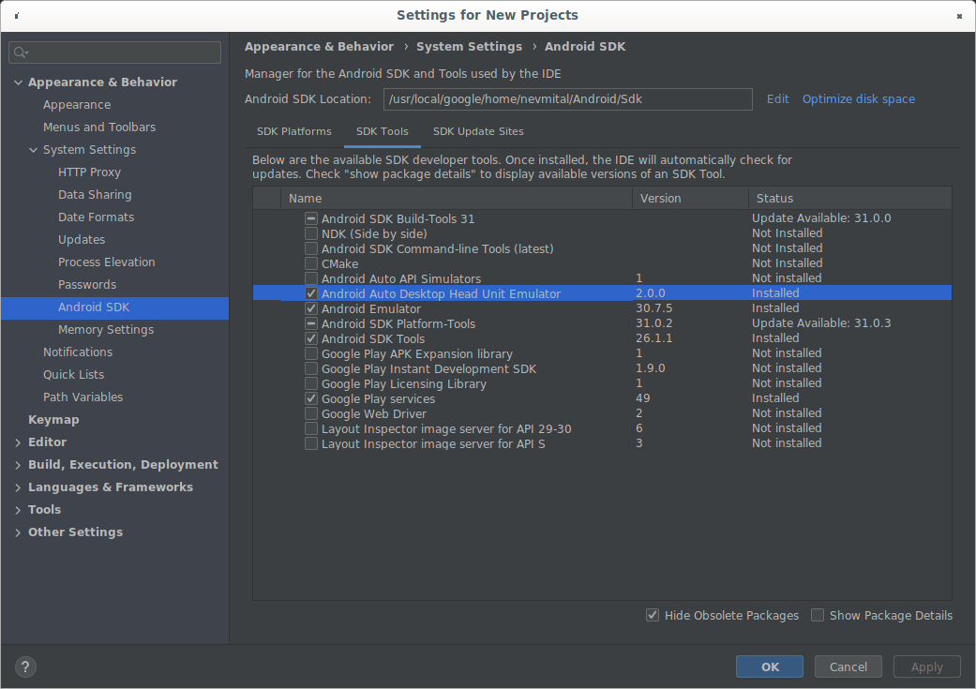Open help via the question mark icon
Screen dimensions: 976x689
click(x=24, y=667)
